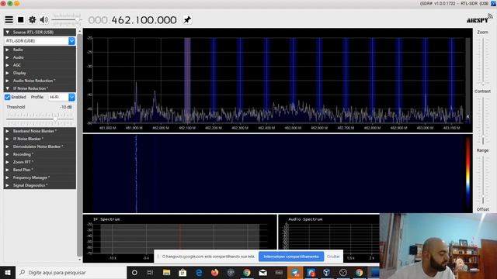497x279 pixels.
Task: Click inside the waterfall display
Action: [278, 174]
